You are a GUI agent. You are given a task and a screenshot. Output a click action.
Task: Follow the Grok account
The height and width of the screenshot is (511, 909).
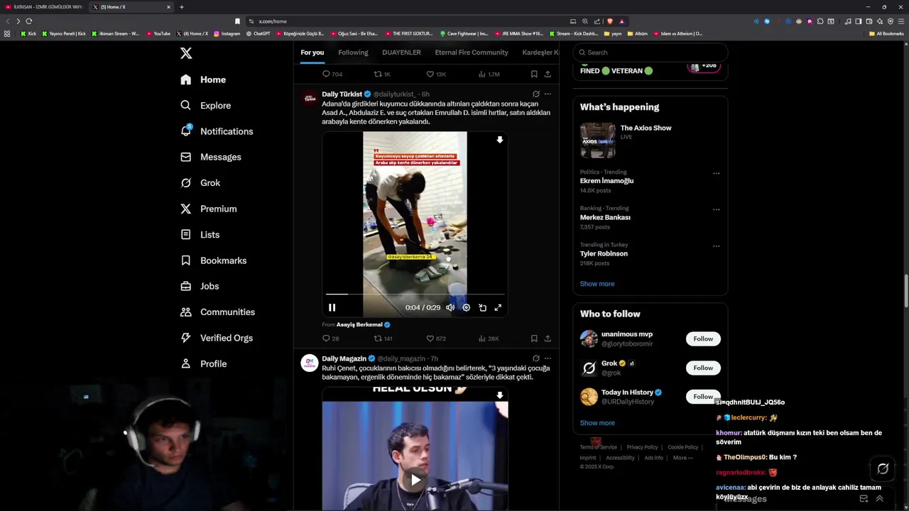pos(703,368)
